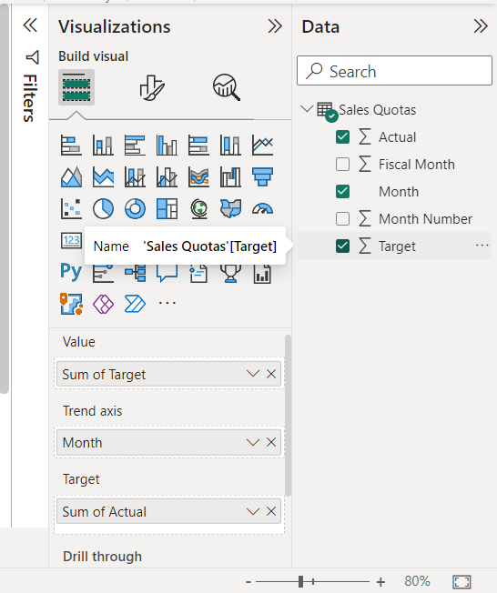Viewport: 497px width, 593px height.
Task: Pick the funnel chart visual
Action: point(262,176)
